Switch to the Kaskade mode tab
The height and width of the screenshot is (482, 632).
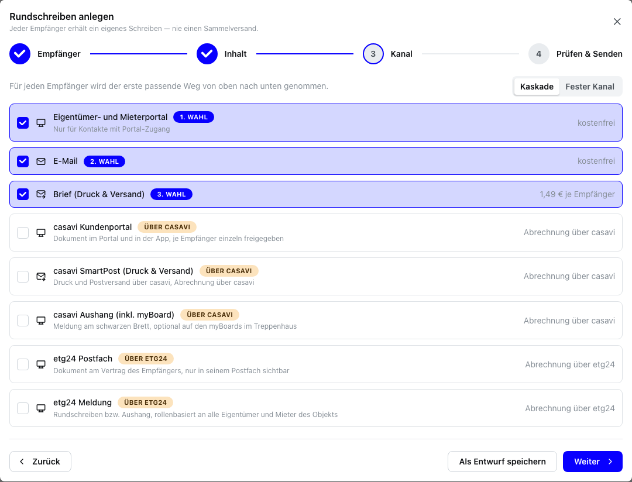coord(537,87)
